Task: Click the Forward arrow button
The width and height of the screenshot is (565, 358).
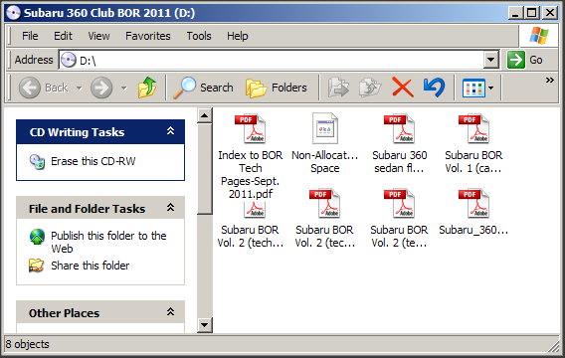Action: tap(101, 88)
